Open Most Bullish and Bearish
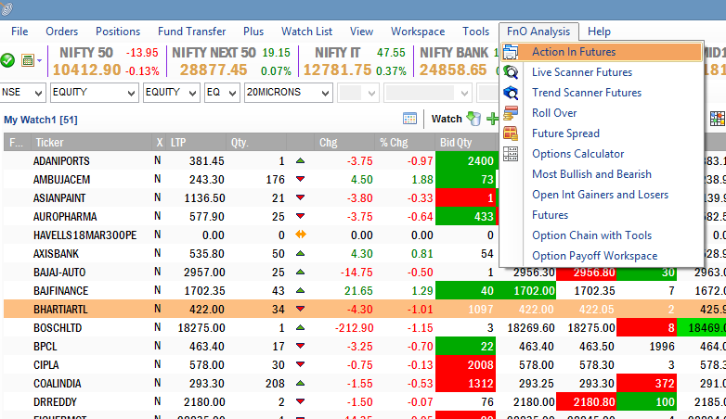This screenshot has width=726, height=419. (x=591, y=174)
